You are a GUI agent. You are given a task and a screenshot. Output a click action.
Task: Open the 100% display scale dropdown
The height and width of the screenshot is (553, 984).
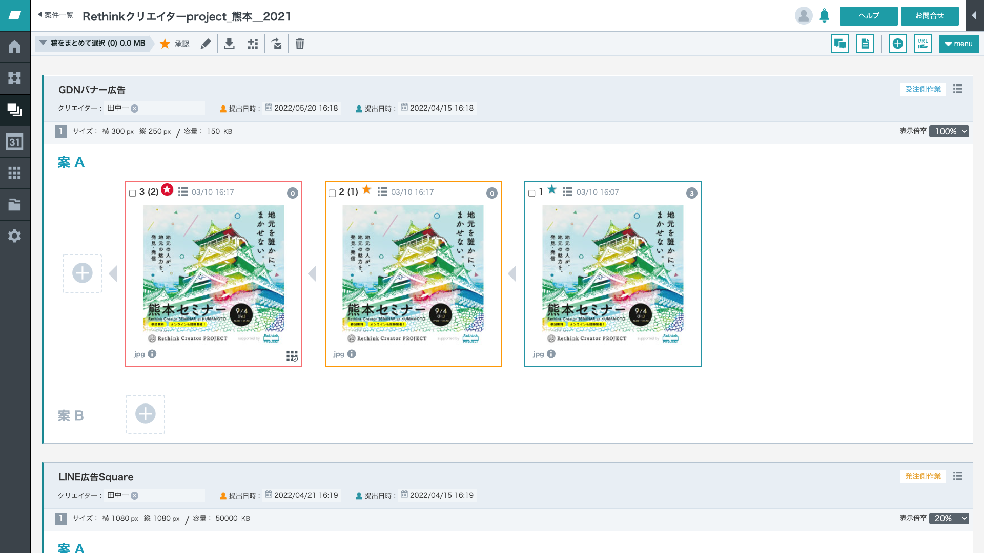click(949, 131)
